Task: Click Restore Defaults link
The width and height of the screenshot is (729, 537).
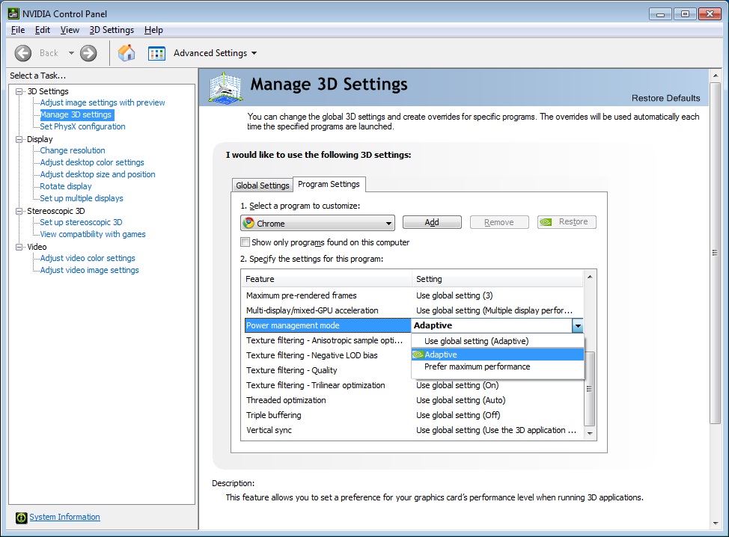Action: [x=665, y=98]
